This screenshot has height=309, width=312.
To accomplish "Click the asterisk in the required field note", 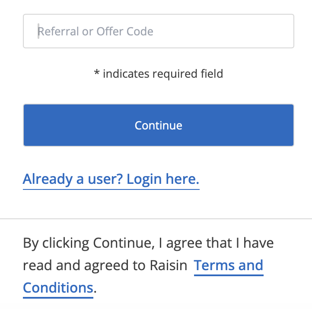I will pos(97,73).
